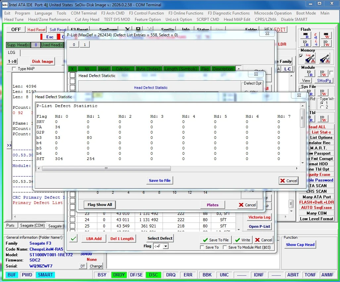Viewport: 340px width, 282px height.
Task: Click the Tbl ID write icon
Action: pyautogui.click(x=323, y=118)
